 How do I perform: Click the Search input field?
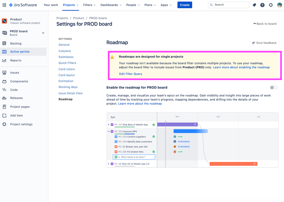229,5
